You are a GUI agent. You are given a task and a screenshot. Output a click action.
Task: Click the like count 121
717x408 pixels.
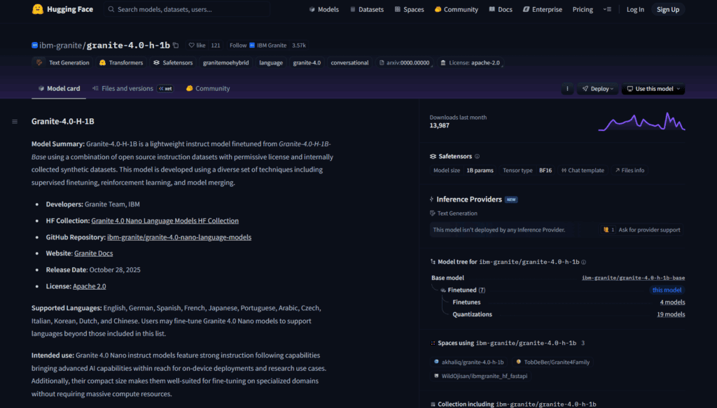point(216,45)
